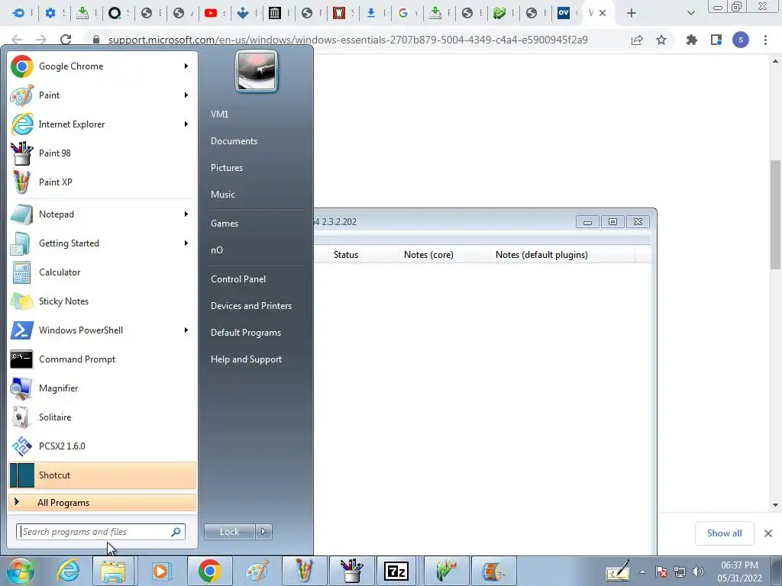Reload the Chrome page
The height and width of the screenshot is (586, 782).
[x=66, y=40]
